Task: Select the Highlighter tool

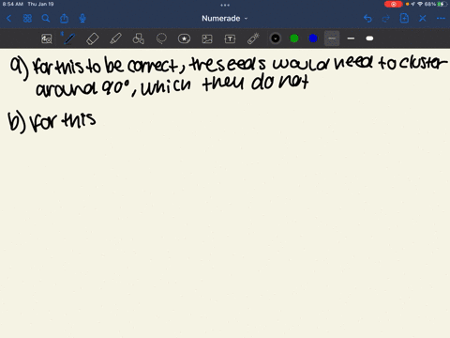Action: pyautogui.click(x=115, y=38)
